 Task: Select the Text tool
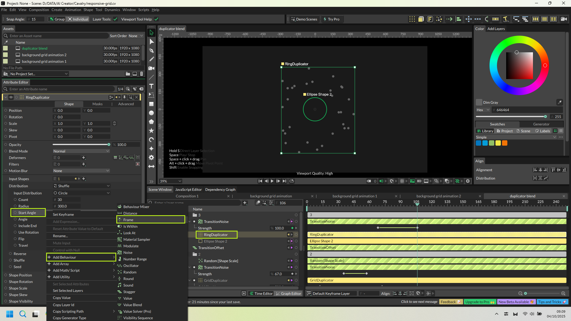151,86
